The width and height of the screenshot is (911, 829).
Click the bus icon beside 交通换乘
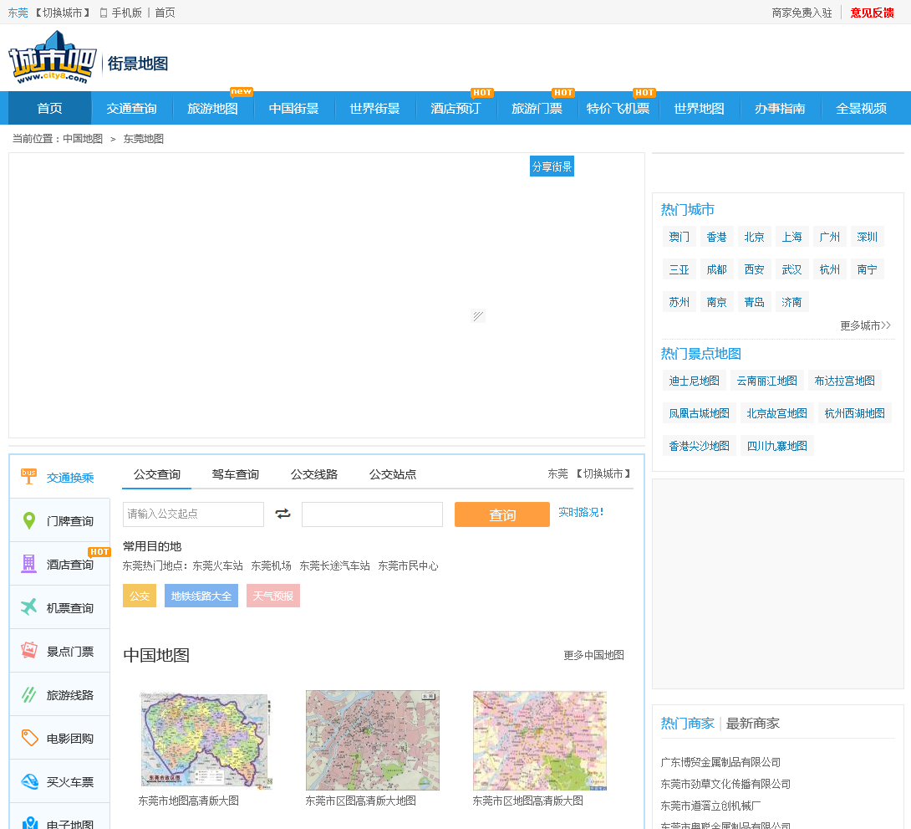[29, 477]
